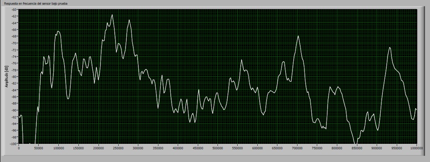Click the -88 Y-axis tick label

pyautogui.click(x=15, y=103)
